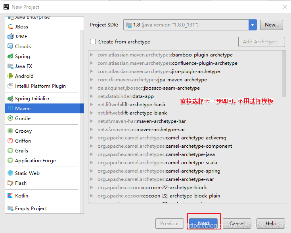Click the Application Forge icon
The height and width of the screenshot is (233, 291).
pyautogui.click(x=10, y=160)
